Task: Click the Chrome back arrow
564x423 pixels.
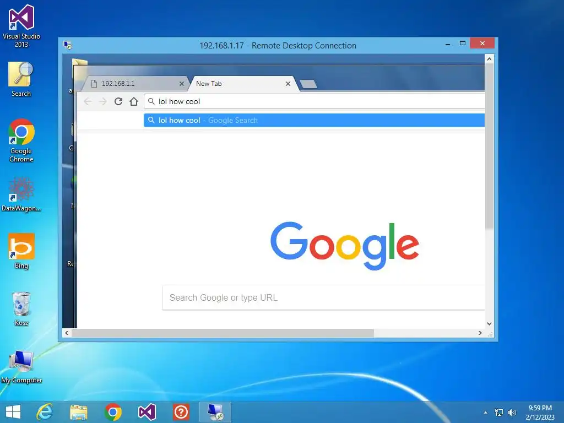Action: click(88, 101)
